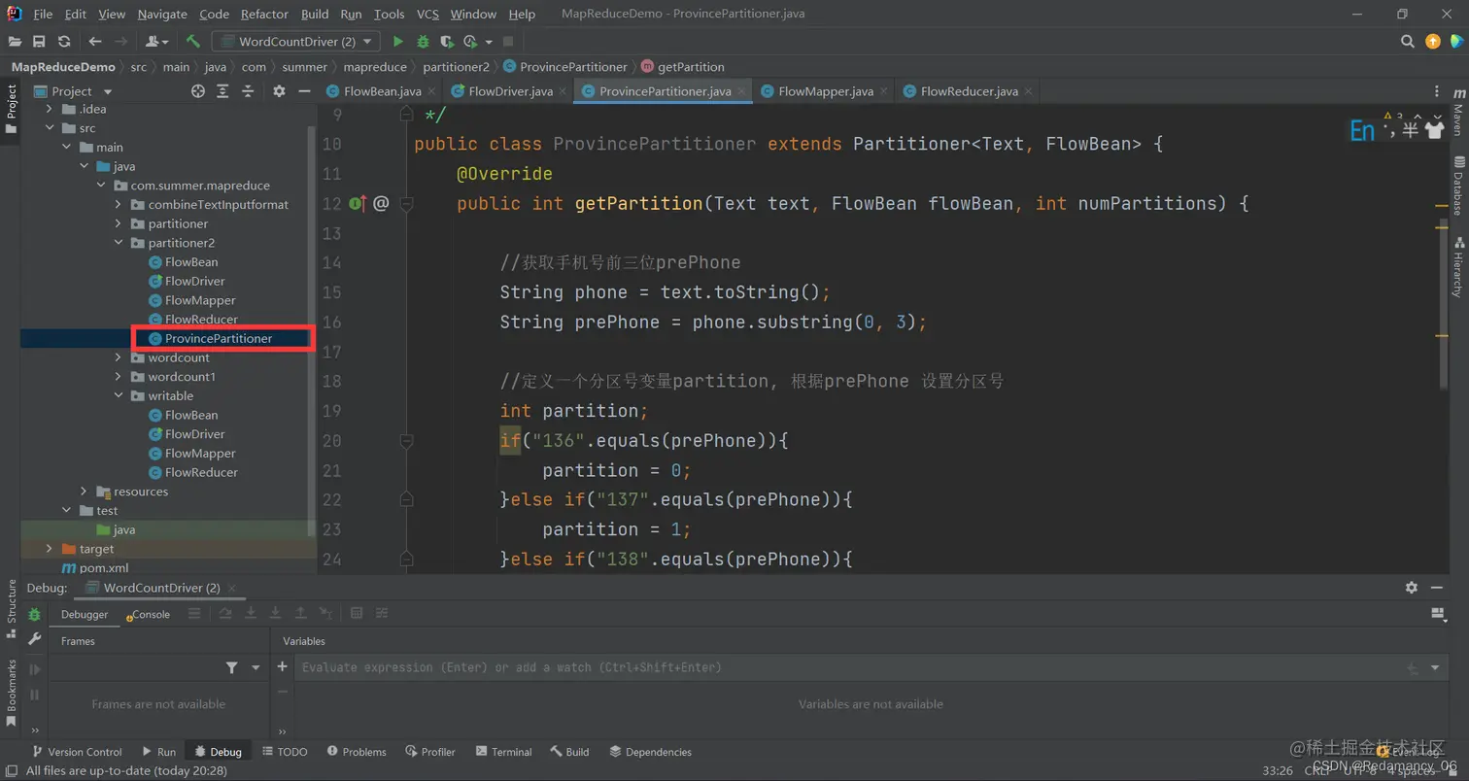The width and height of the screenshot is (1469, 781).
Task: Toggle the Run tool window button
Action: [x=158, y=752]
